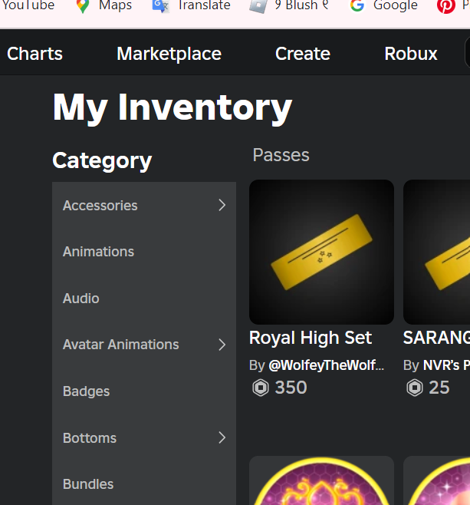Open the Marketplace tab
The width and height of the screenshot is (470, 505).
169,54
